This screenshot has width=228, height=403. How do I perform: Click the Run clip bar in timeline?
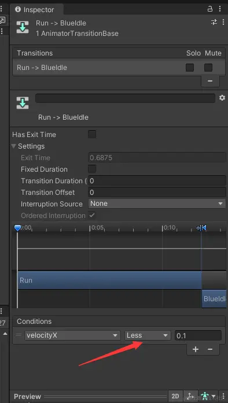coord(109,280)
